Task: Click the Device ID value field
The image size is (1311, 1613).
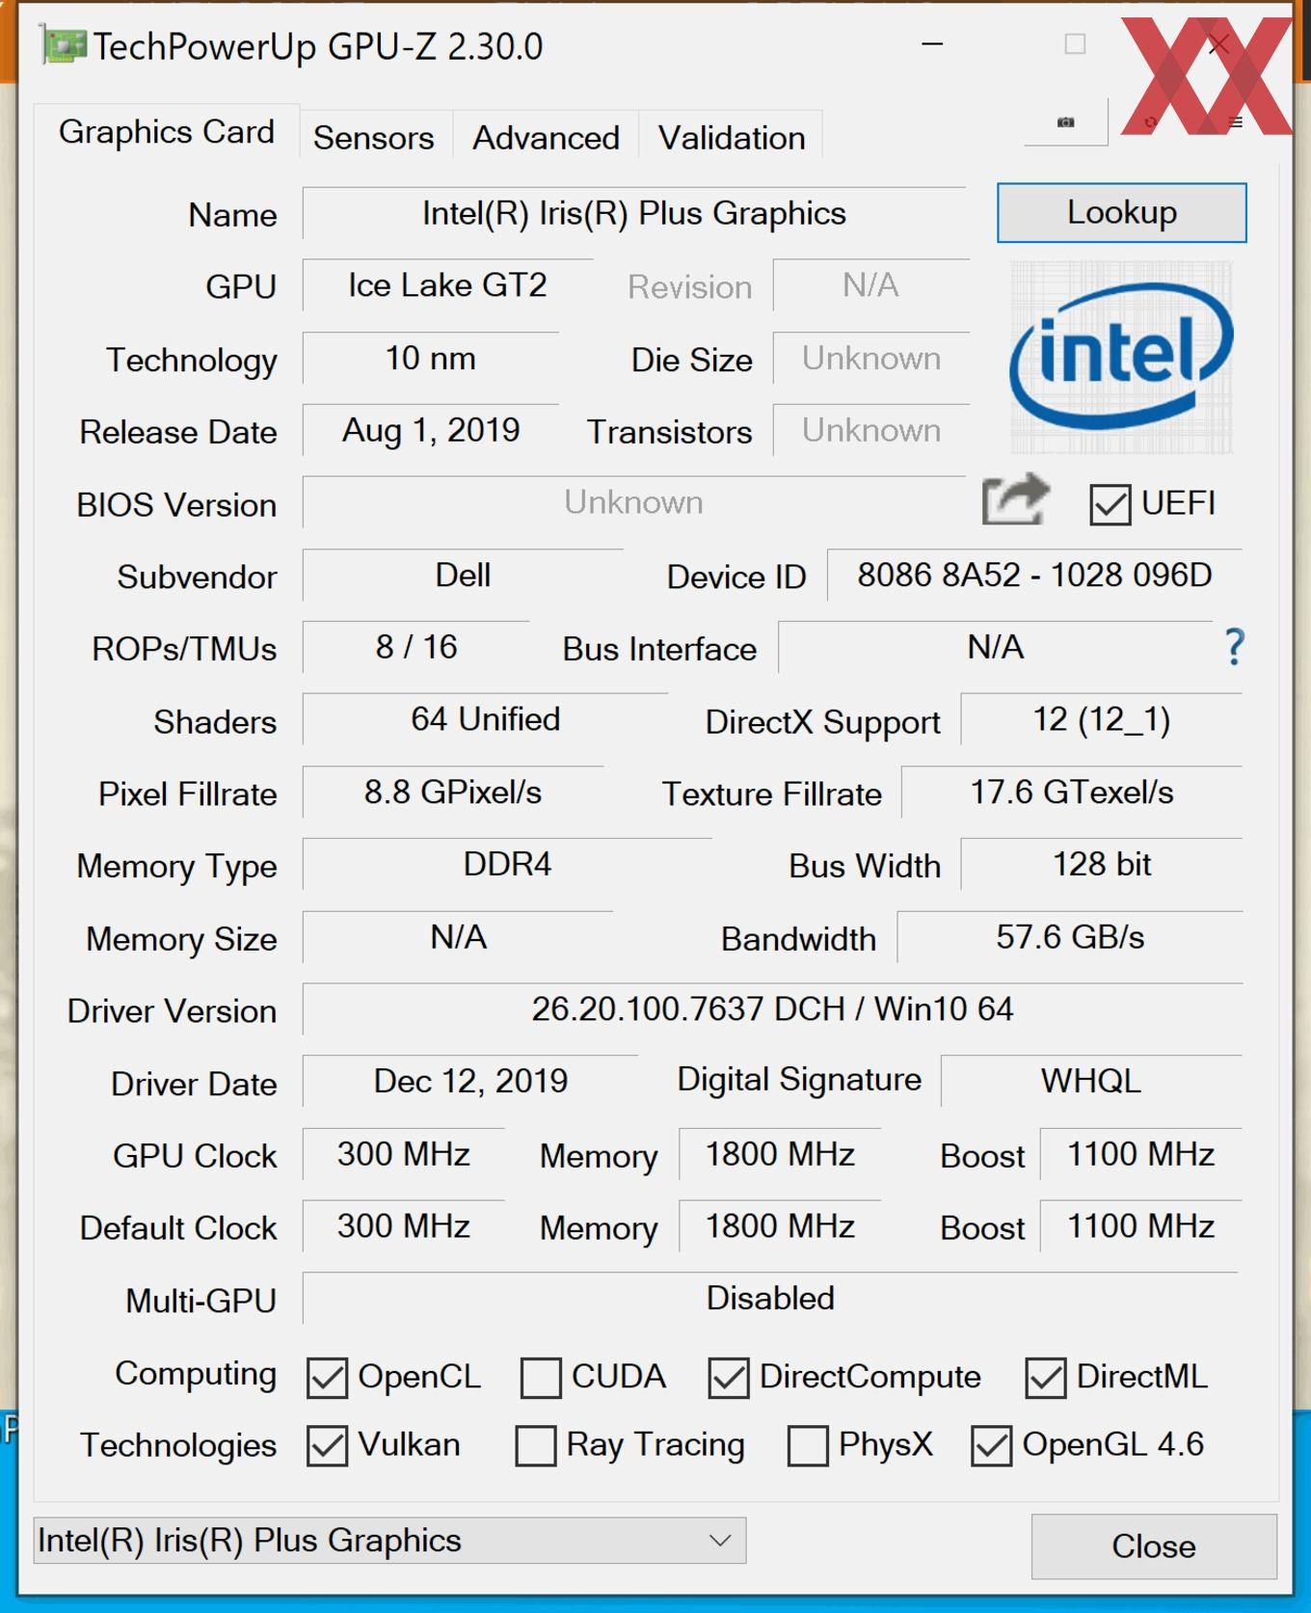Action: coord(1034,576)
